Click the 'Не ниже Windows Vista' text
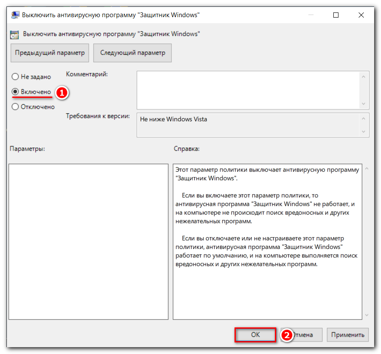 (x=174, y=119)
